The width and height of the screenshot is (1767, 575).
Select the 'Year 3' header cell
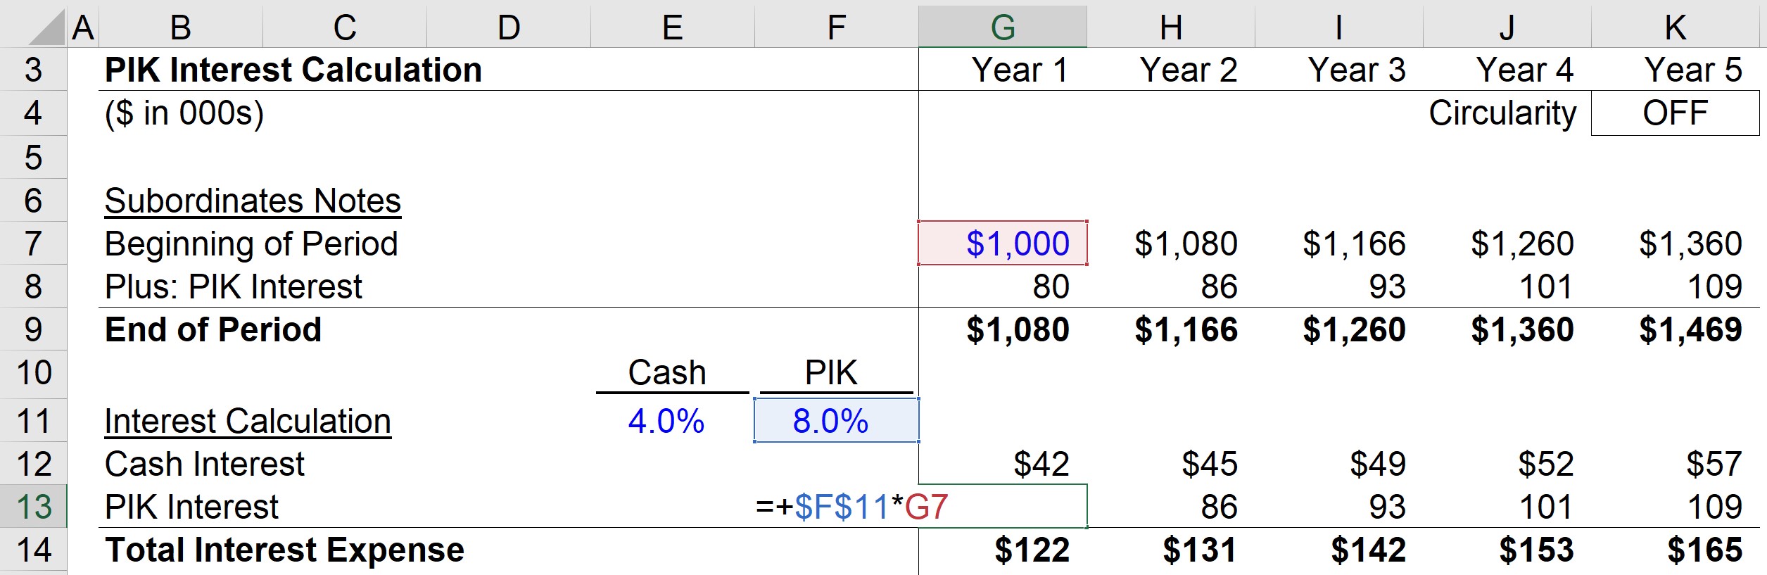click(1339, 70)
